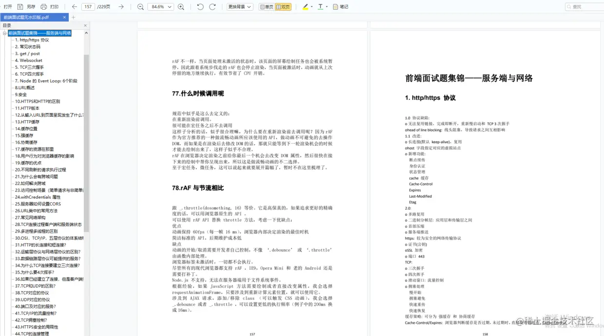Viewport: 604px width, 336px height.
Task: Open outline item 8.URL概述
Action: pos(24,88)
